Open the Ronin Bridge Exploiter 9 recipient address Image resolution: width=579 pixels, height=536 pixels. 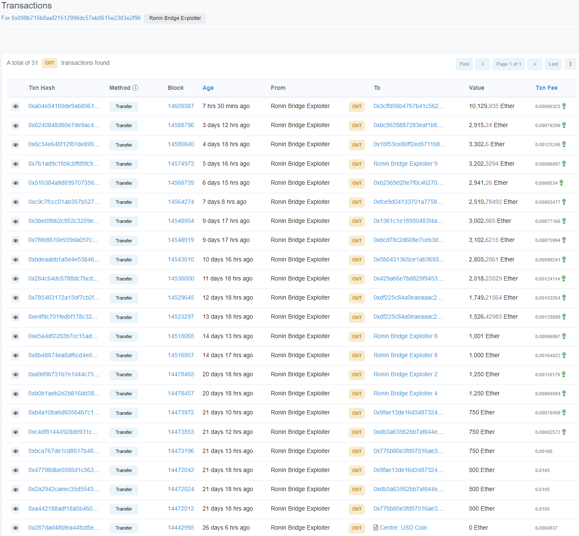pyautogui.click(x=405, y=164)
